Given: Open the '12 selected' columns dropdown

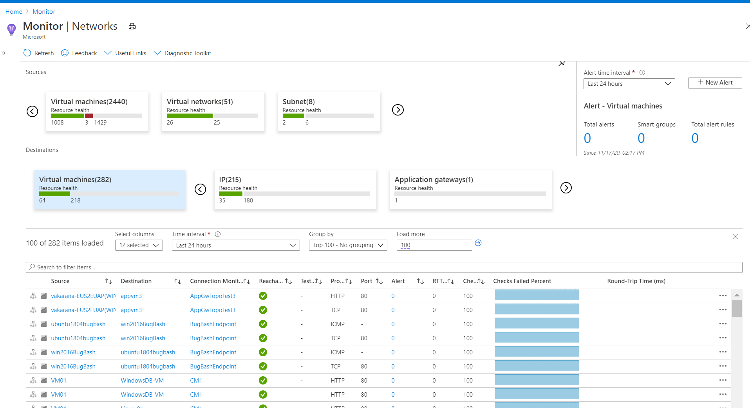Looking at the screenshot, I should [x=139, y=245].
